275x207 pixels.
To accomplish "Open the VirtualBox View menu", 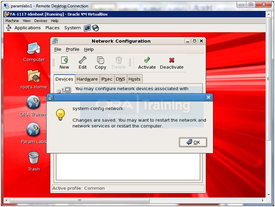I will point(26,21).
